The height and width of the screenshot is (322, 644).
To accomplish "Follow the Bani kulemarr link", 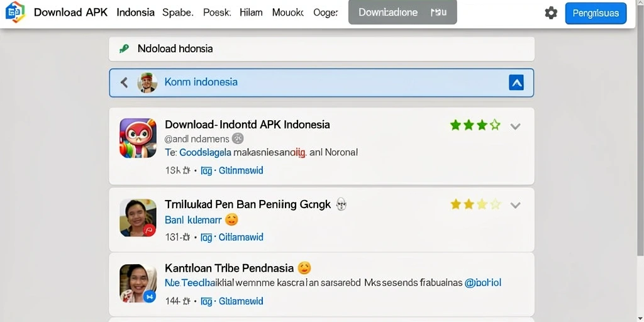I will [x=193, y=220].
